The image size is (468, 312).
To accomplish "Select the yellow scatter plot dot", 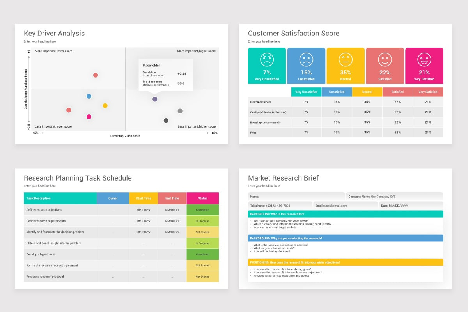I will pos(105,106).
